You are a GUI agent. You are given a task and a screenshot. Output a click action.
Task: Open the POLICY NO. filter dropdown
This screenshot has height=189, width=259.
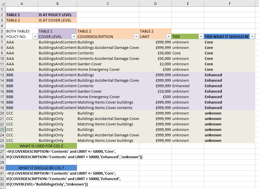click(x=35, y=37)
